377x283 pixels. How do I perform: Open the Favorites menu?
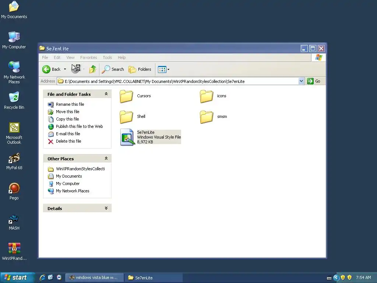click(x=88, y=57)
